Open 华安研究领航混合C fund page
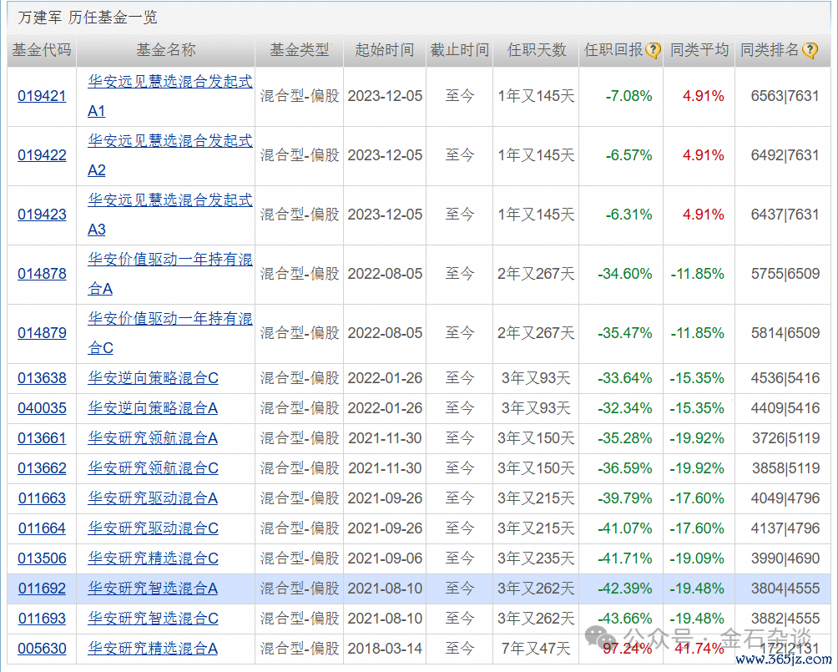 153,468
